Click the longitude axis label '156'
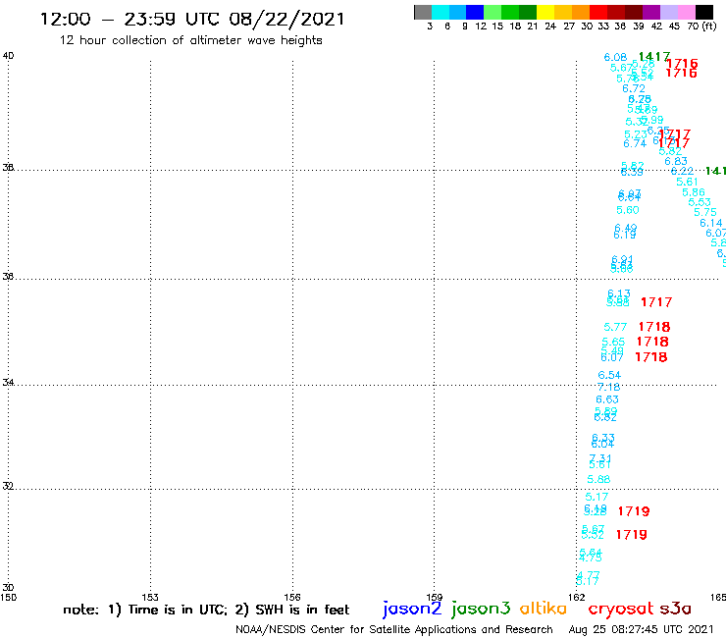 292,597
